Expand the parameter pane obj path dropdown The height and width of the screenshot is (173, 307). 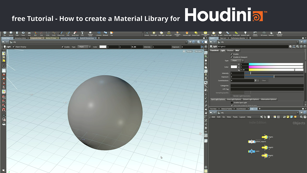(298, 42)
